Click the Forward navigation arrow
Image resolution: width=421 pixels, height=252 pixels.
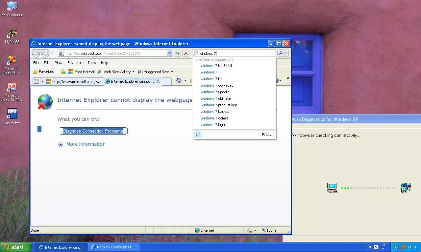click(x=45, y=53)
